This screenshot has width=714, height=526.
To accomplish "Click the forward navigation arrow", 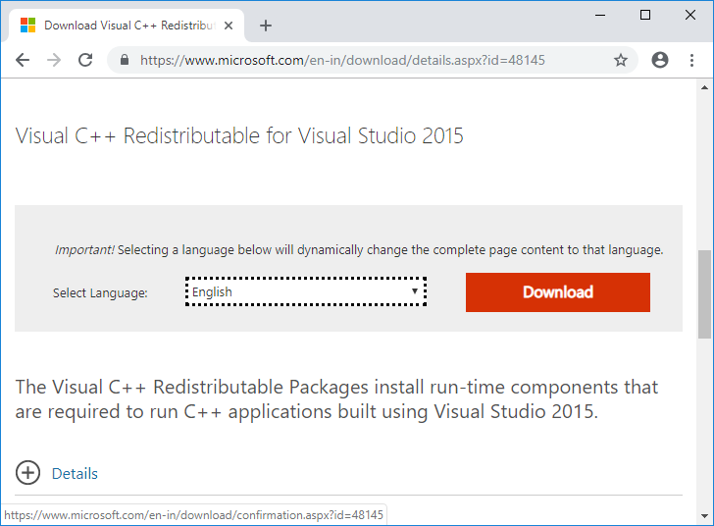I will (x=54, y=60).
